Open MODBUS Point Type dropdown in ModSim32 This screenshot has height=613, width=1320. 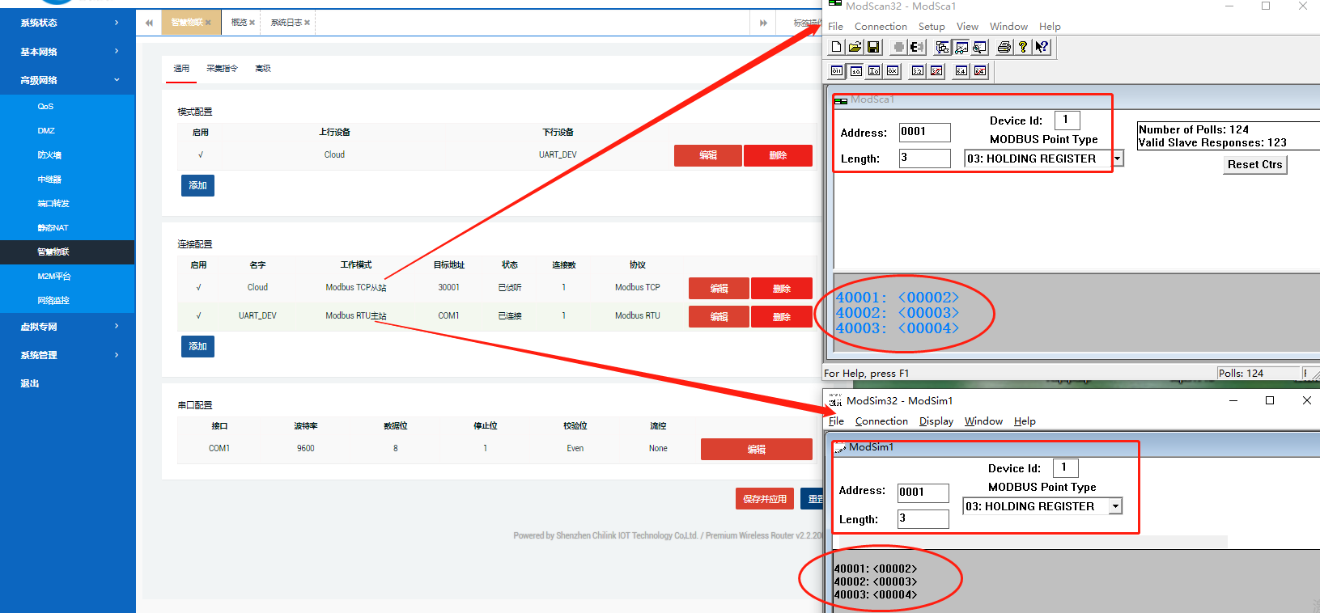(1115, 506)
